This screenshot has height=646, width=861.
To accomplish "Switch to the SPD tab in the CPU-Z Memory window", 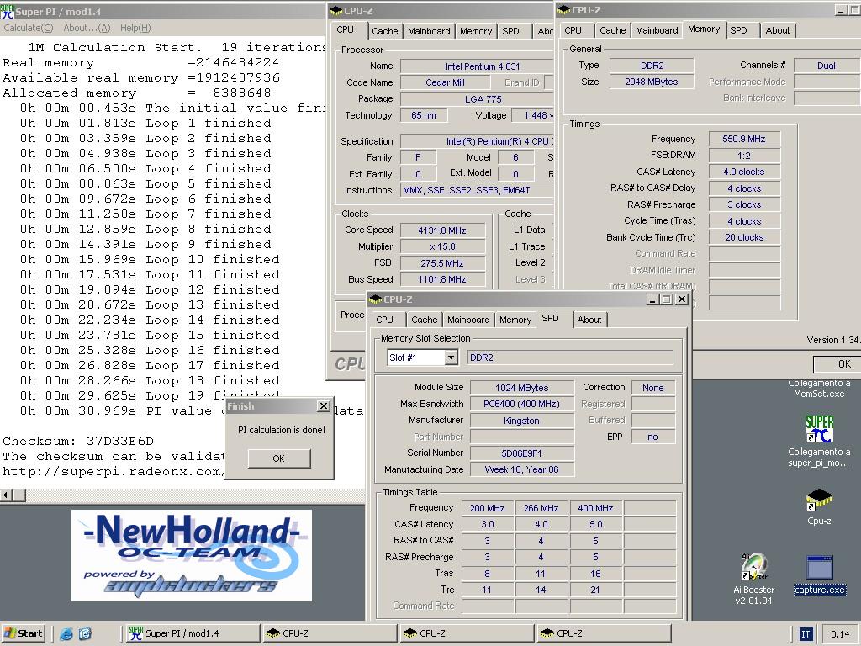I will pos(738,31).
